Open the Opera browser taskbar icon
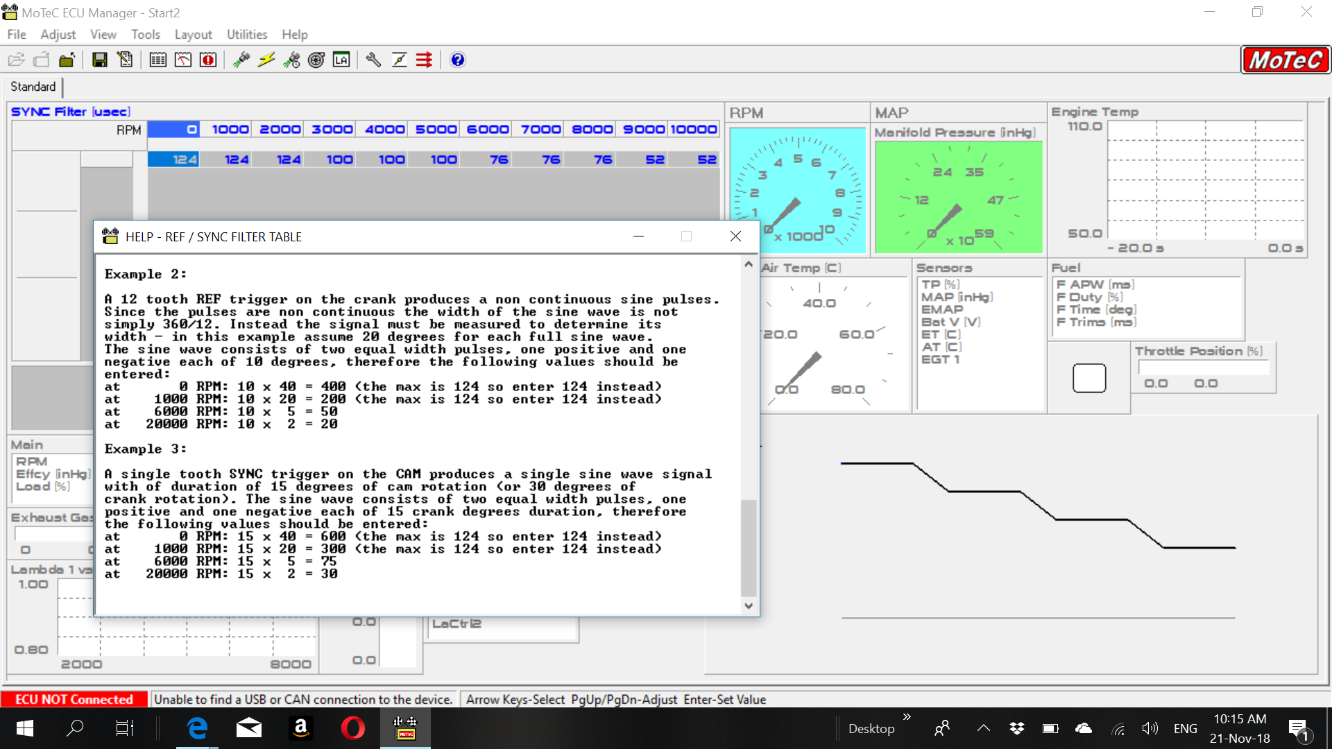This screenshot has width=1332, height=749. [x=353, y=728]
